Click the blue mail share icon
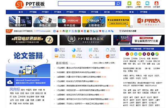 click(x=109, y=31)
